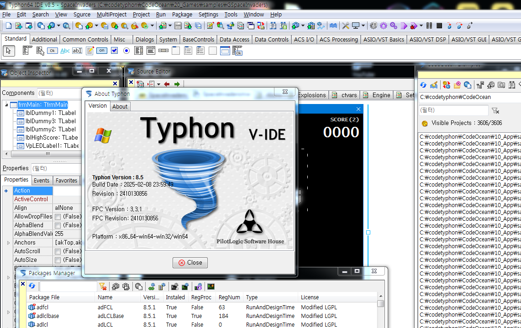521x328 pixels.
Task: Open the MultiProject menu
Action: tap(111, 15)
